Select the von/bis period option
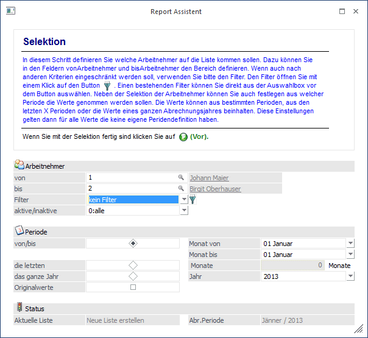This screenshot has width=368, height=338. pos(133,244)
